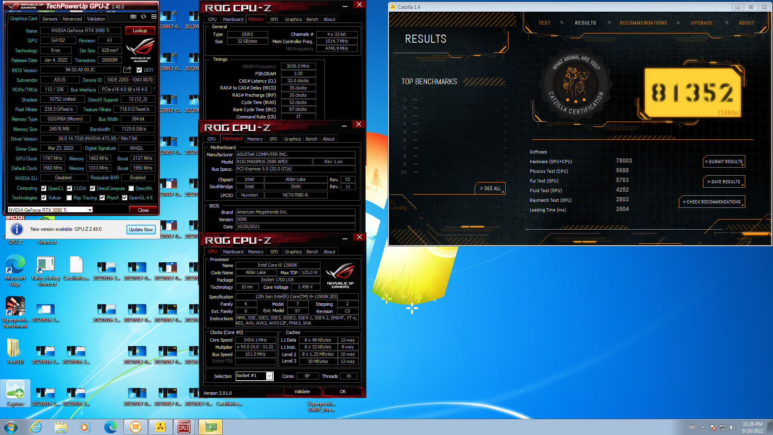Click Update Now button
This screenshot has width=773, height=435.
tap(141, 230)
